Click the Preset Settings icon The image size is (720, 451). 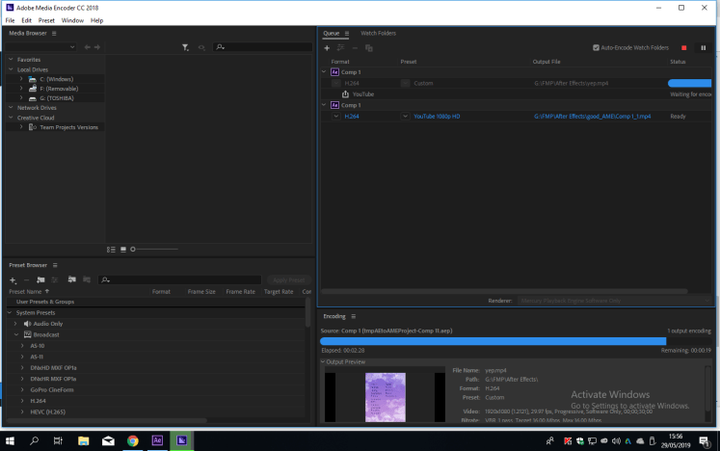click(x=55, y=280)
